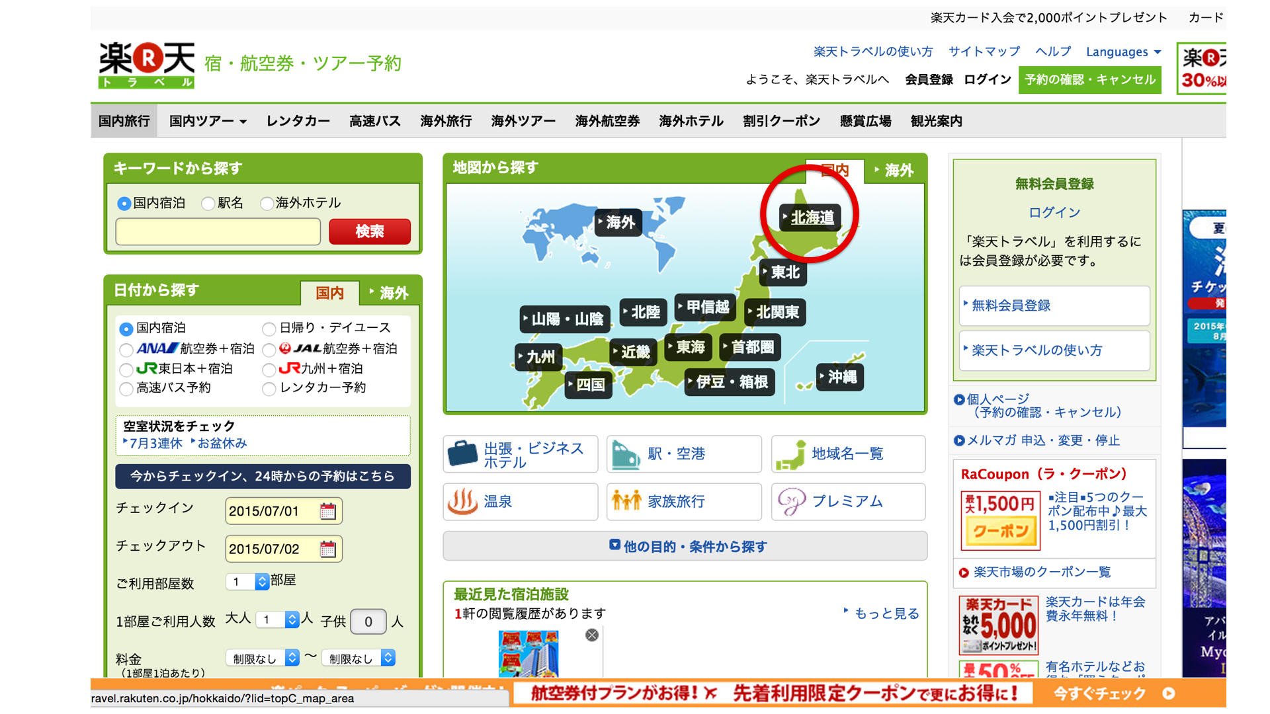Image resolution: width=1270 pixels, height=714 pixels.
Task: Select 山陽・山陰 region on the map
Action: pos(566,319)
